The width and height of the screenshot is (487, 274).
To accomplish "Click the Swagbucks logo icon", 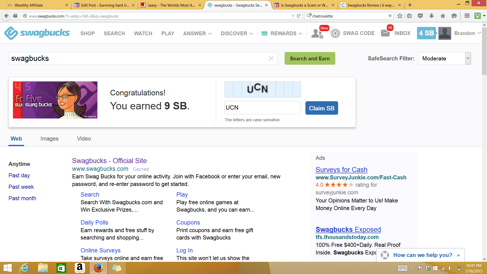I will pos(11,33).
